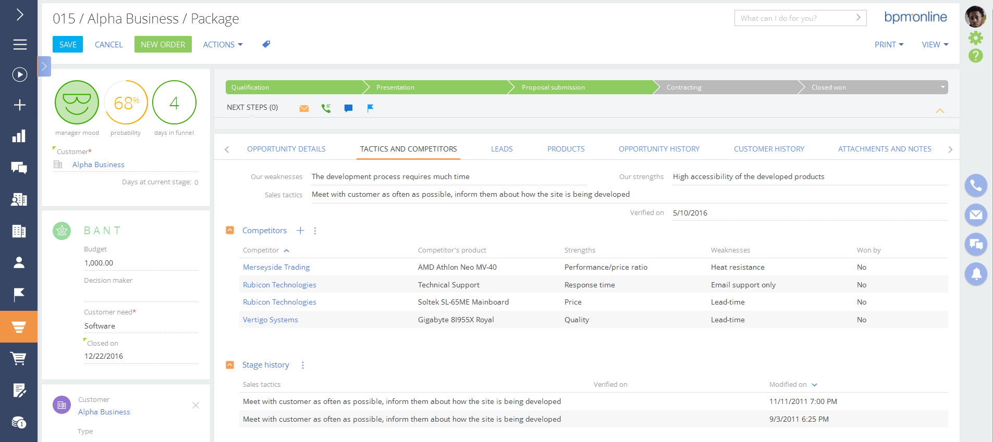Image resolution: width=993 pixels, height=442 pixels.
Task: Toggle the blue side panel arrow
Action: [44, 66]
